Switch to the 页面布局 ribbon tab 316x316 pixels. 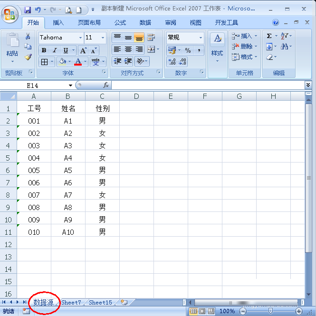coord(89,23)
